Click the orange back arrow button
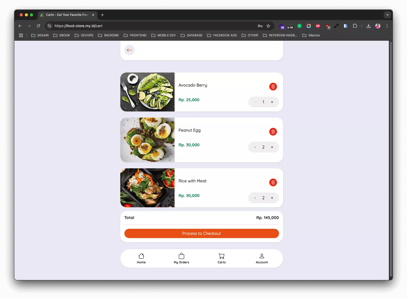The height and width of the screenshot is (299, 407). 130,50
